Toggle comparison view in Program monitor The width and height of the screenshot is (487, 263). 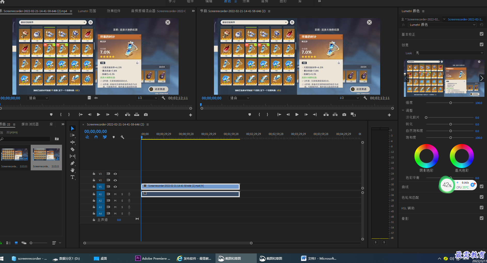(353, 115)
